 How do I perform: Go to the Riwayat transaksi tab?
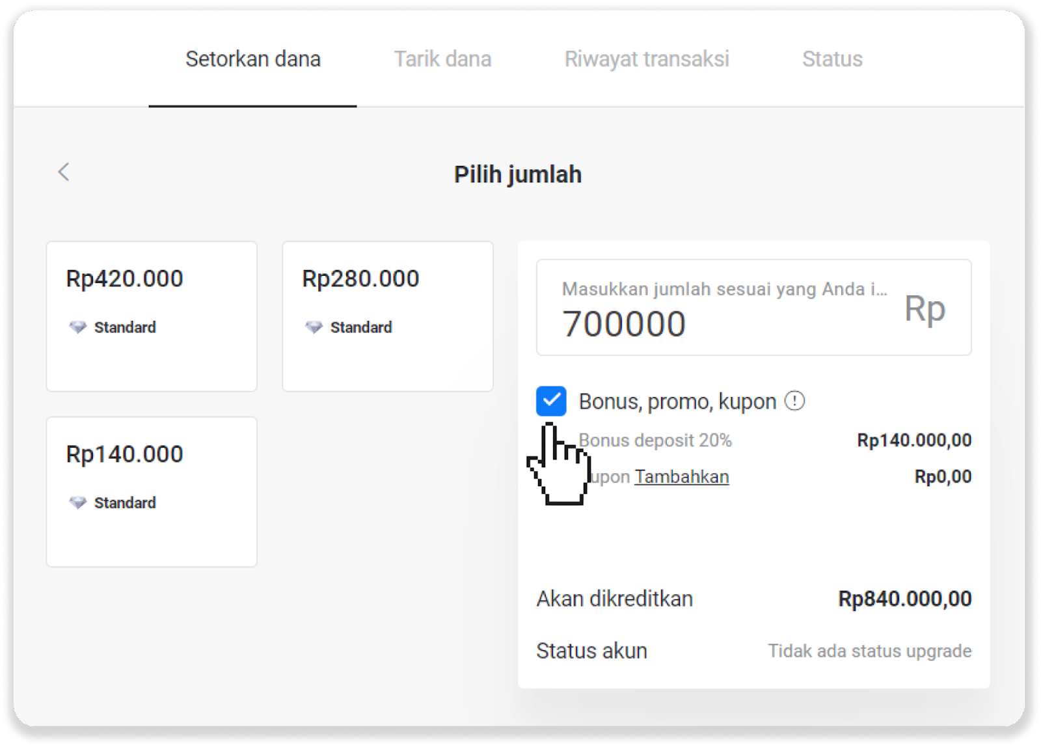pos(647,59)
